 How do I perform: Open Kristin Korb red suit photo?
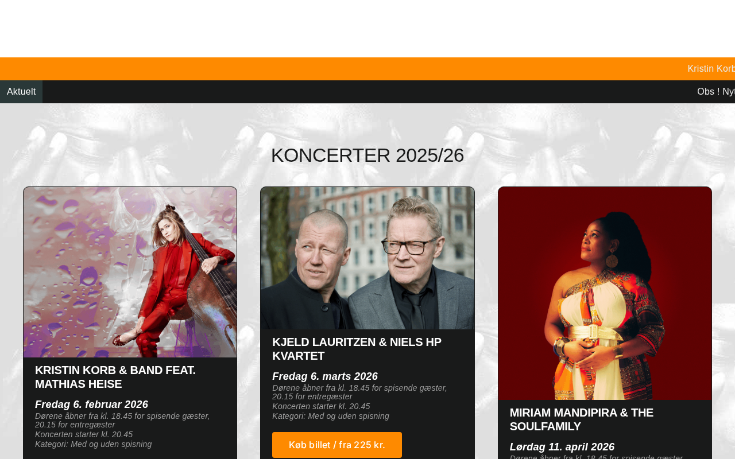130,272
